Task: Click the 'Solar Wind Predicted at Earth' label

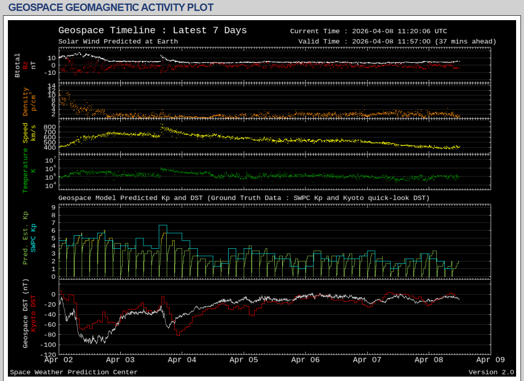Action: (x=118, y=42)
